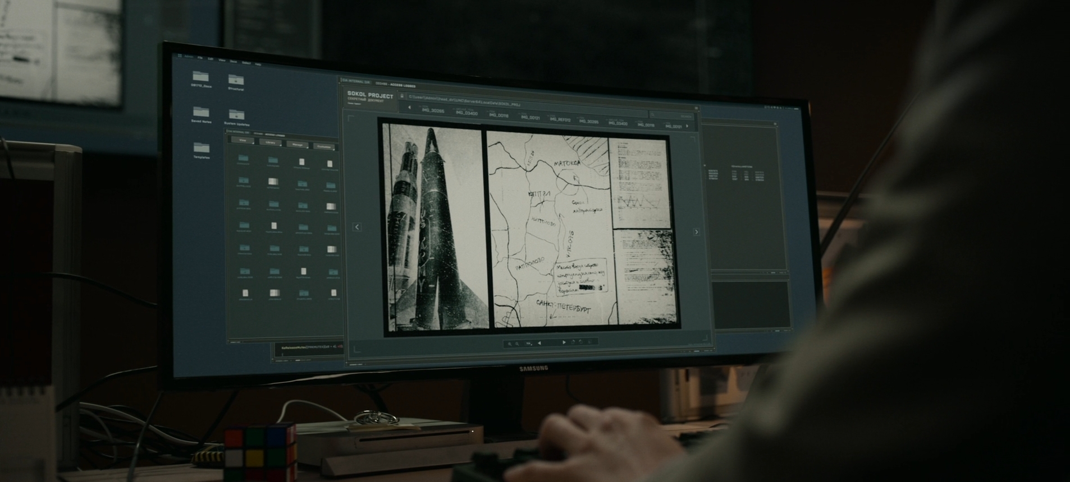Select the IMG_REF012 image tab
Screen dimensions: 1070x482
tap(560, 119)
